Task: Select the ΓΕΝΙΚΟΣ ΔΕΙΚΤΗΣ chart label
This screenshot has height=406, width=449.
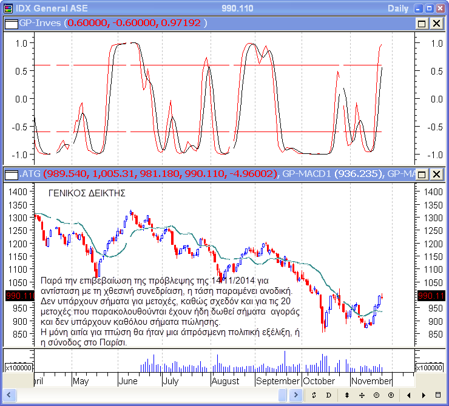Action: [x=86, y=194]
